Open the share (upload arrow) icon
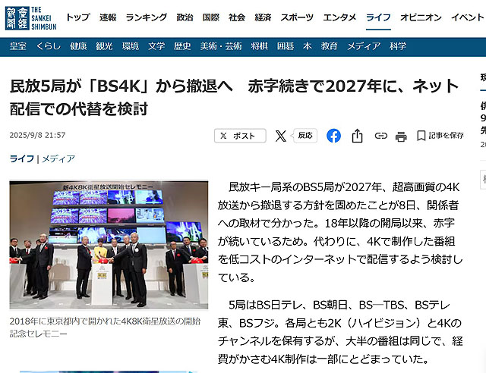This screenshot has height=373, width=486. pyautogui.click(x=357, y=136)
